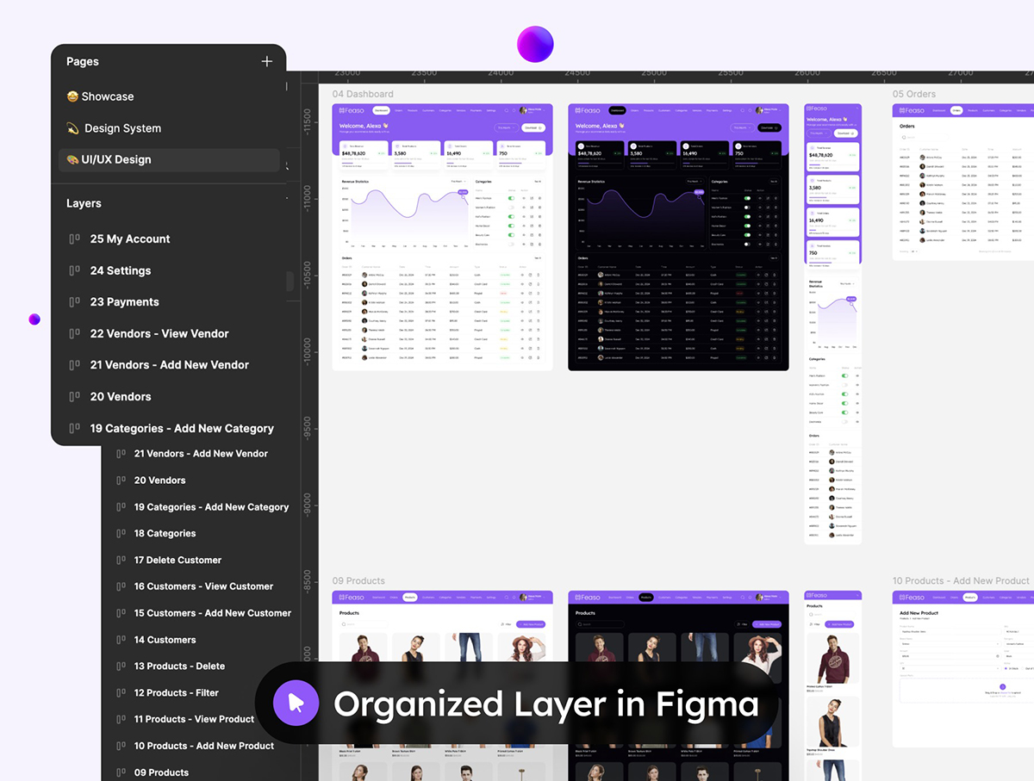Select the 10 Products - Add New Product frame label
Screen dimensions: 1034x781
pos(961,580)
